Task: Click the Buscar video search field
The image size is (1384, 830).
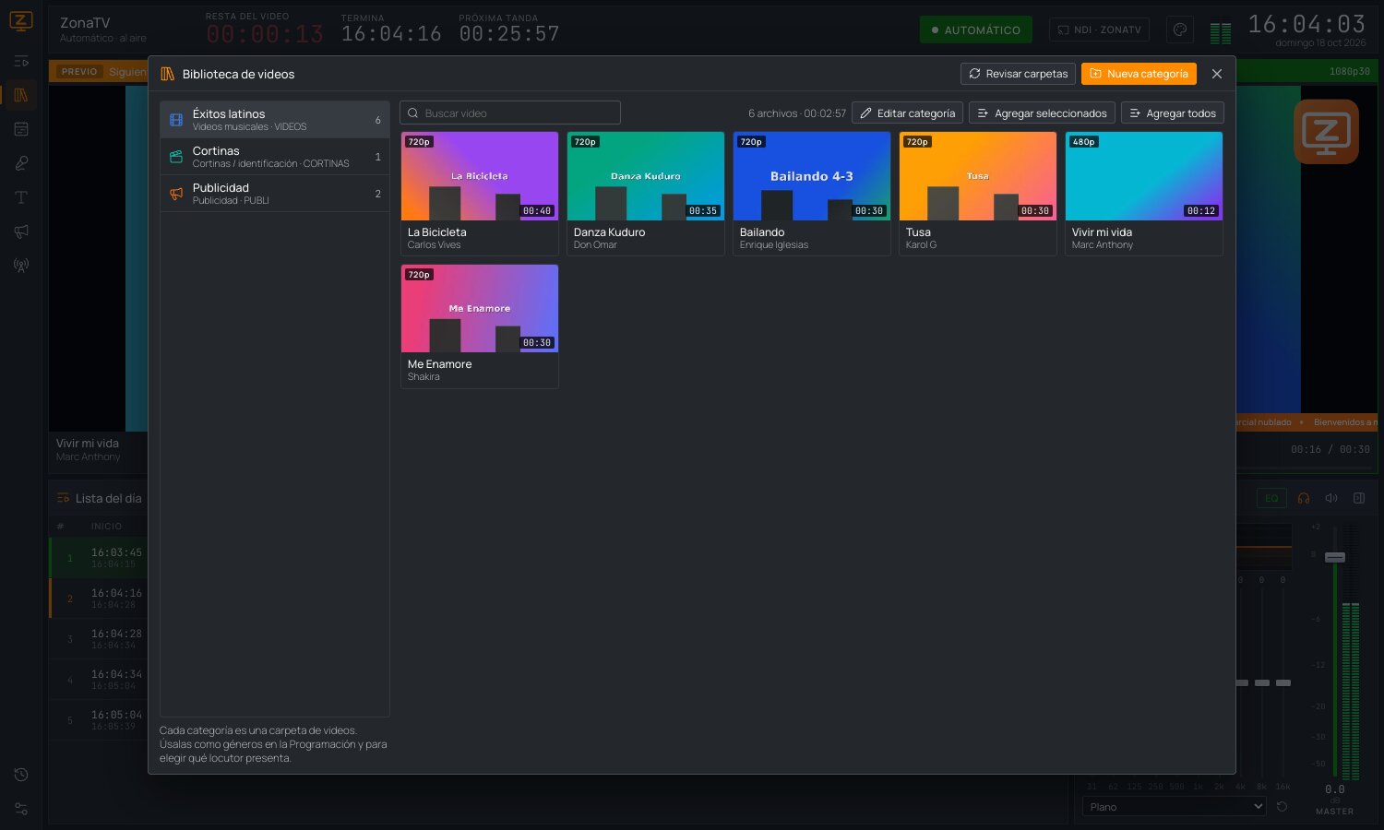Action: pyautogui.click(x=510, y=113)
